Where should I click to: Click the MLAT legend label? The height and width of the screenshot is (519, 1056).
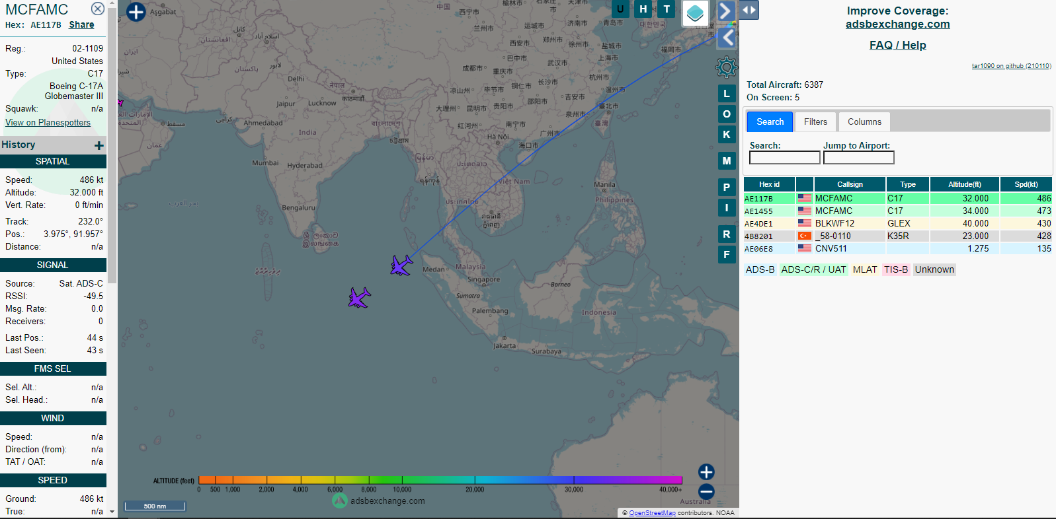tap(864, 269)
